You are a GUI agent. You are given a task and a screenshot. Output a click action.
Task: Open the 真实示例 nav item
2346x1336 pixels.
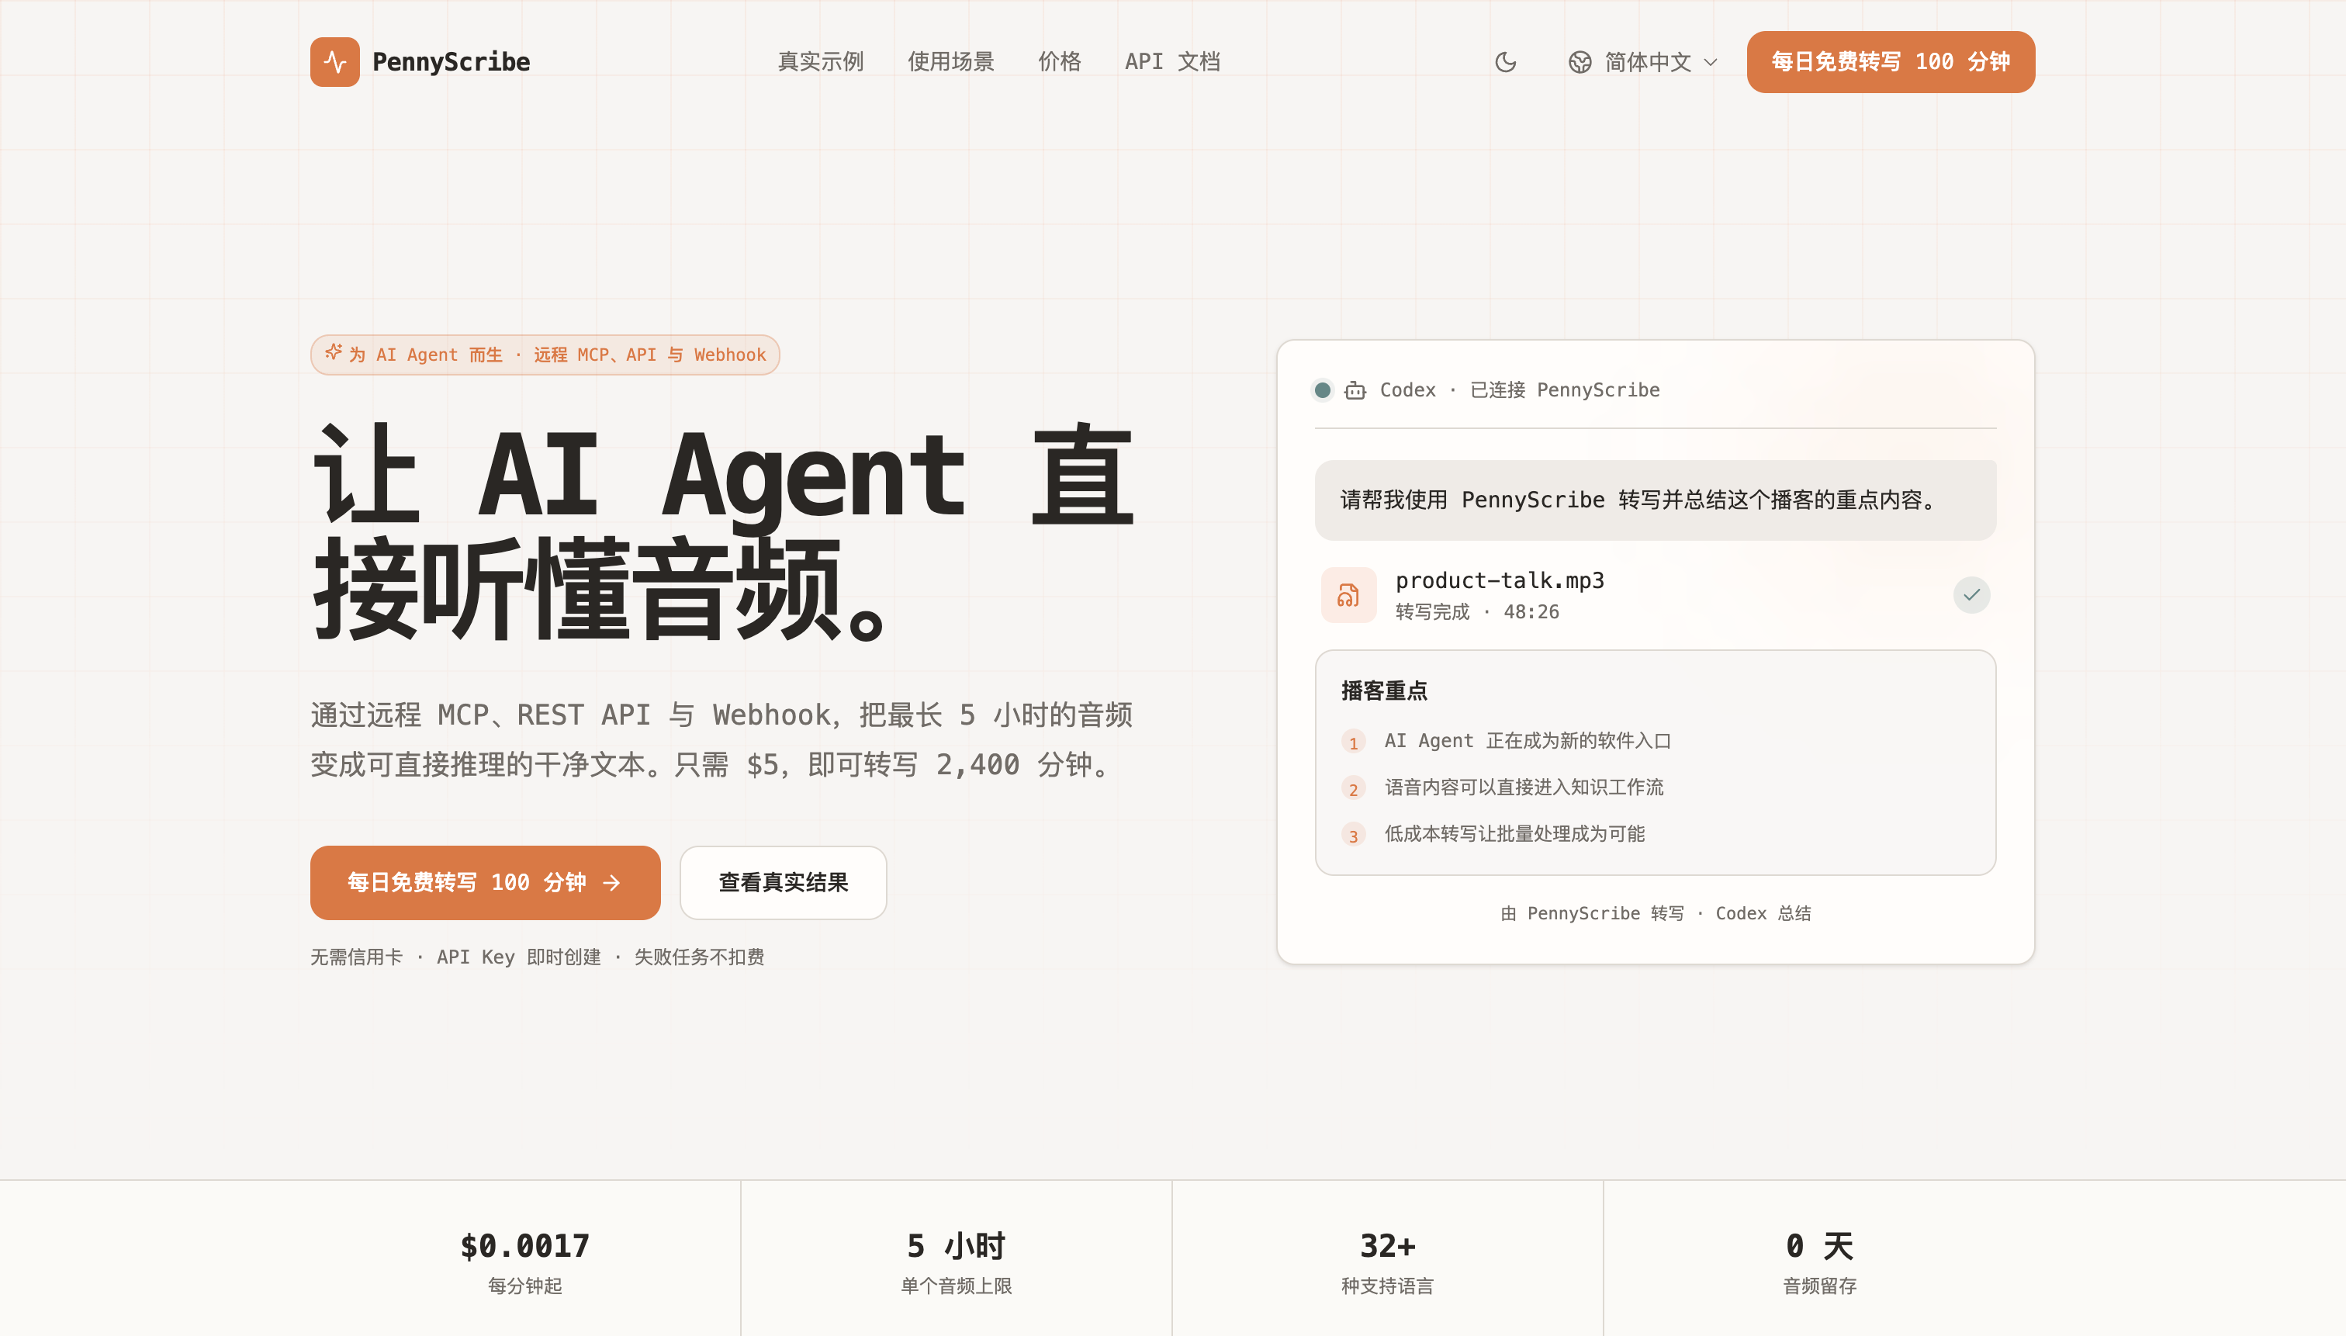(x=821, y=61)
